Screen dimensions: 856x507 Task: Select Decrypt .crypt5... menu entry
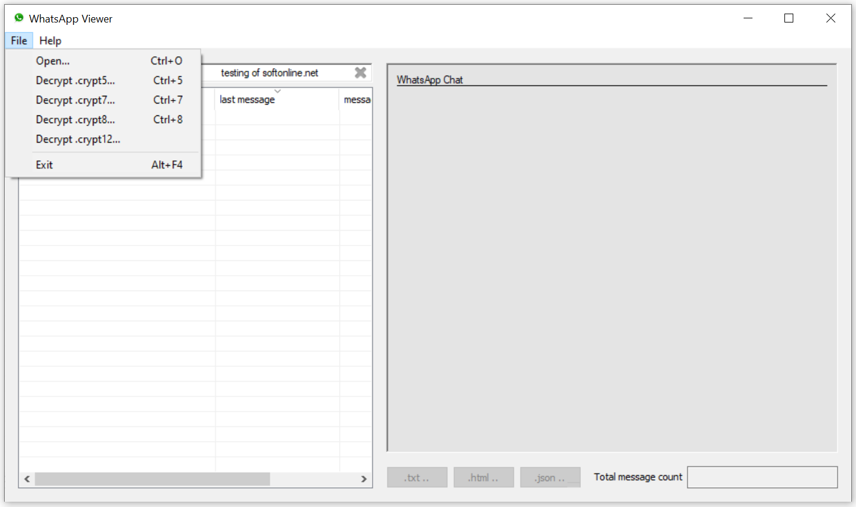click(104, 80)
